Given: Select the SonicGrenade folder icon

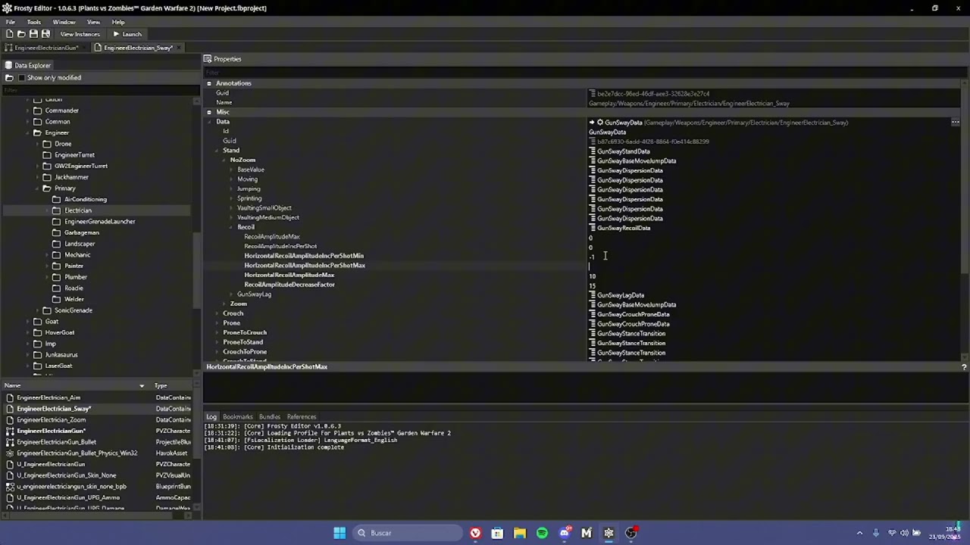Looking at the screenshot, I should [47, 310].
